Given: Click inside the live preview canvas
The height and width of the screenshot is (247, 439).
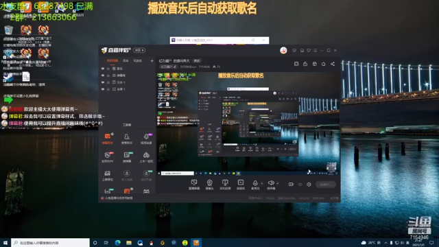Looking at the screenshot, I should click(x=248, y=123).
